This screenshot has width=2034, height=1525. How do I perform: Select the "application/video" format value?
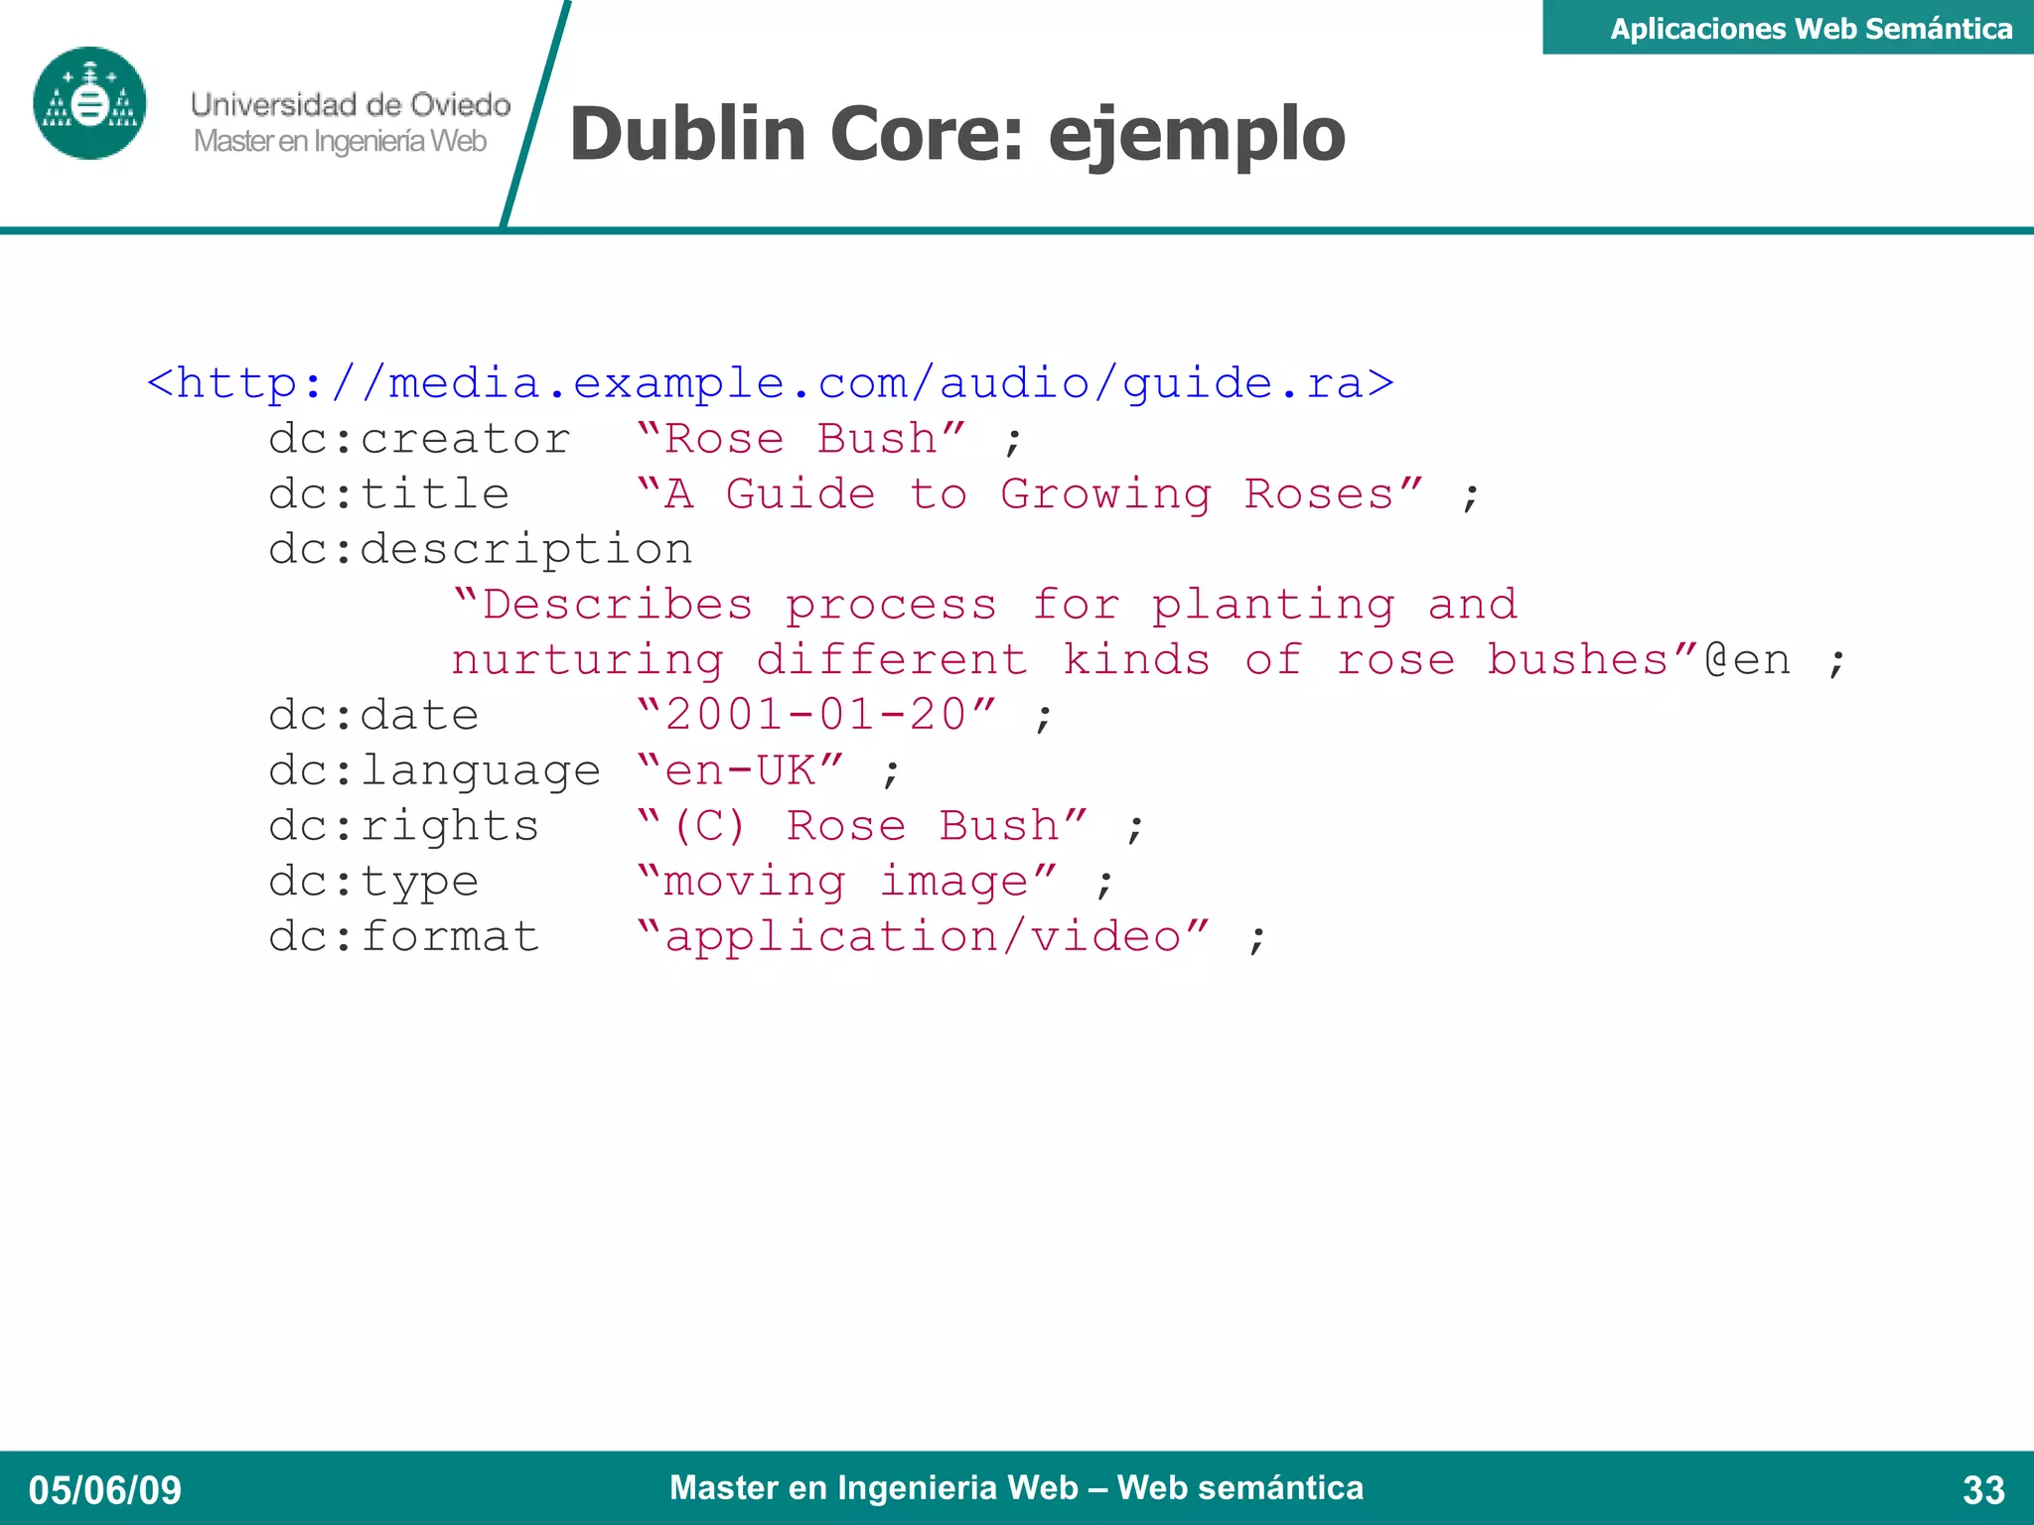pos(923,937)
